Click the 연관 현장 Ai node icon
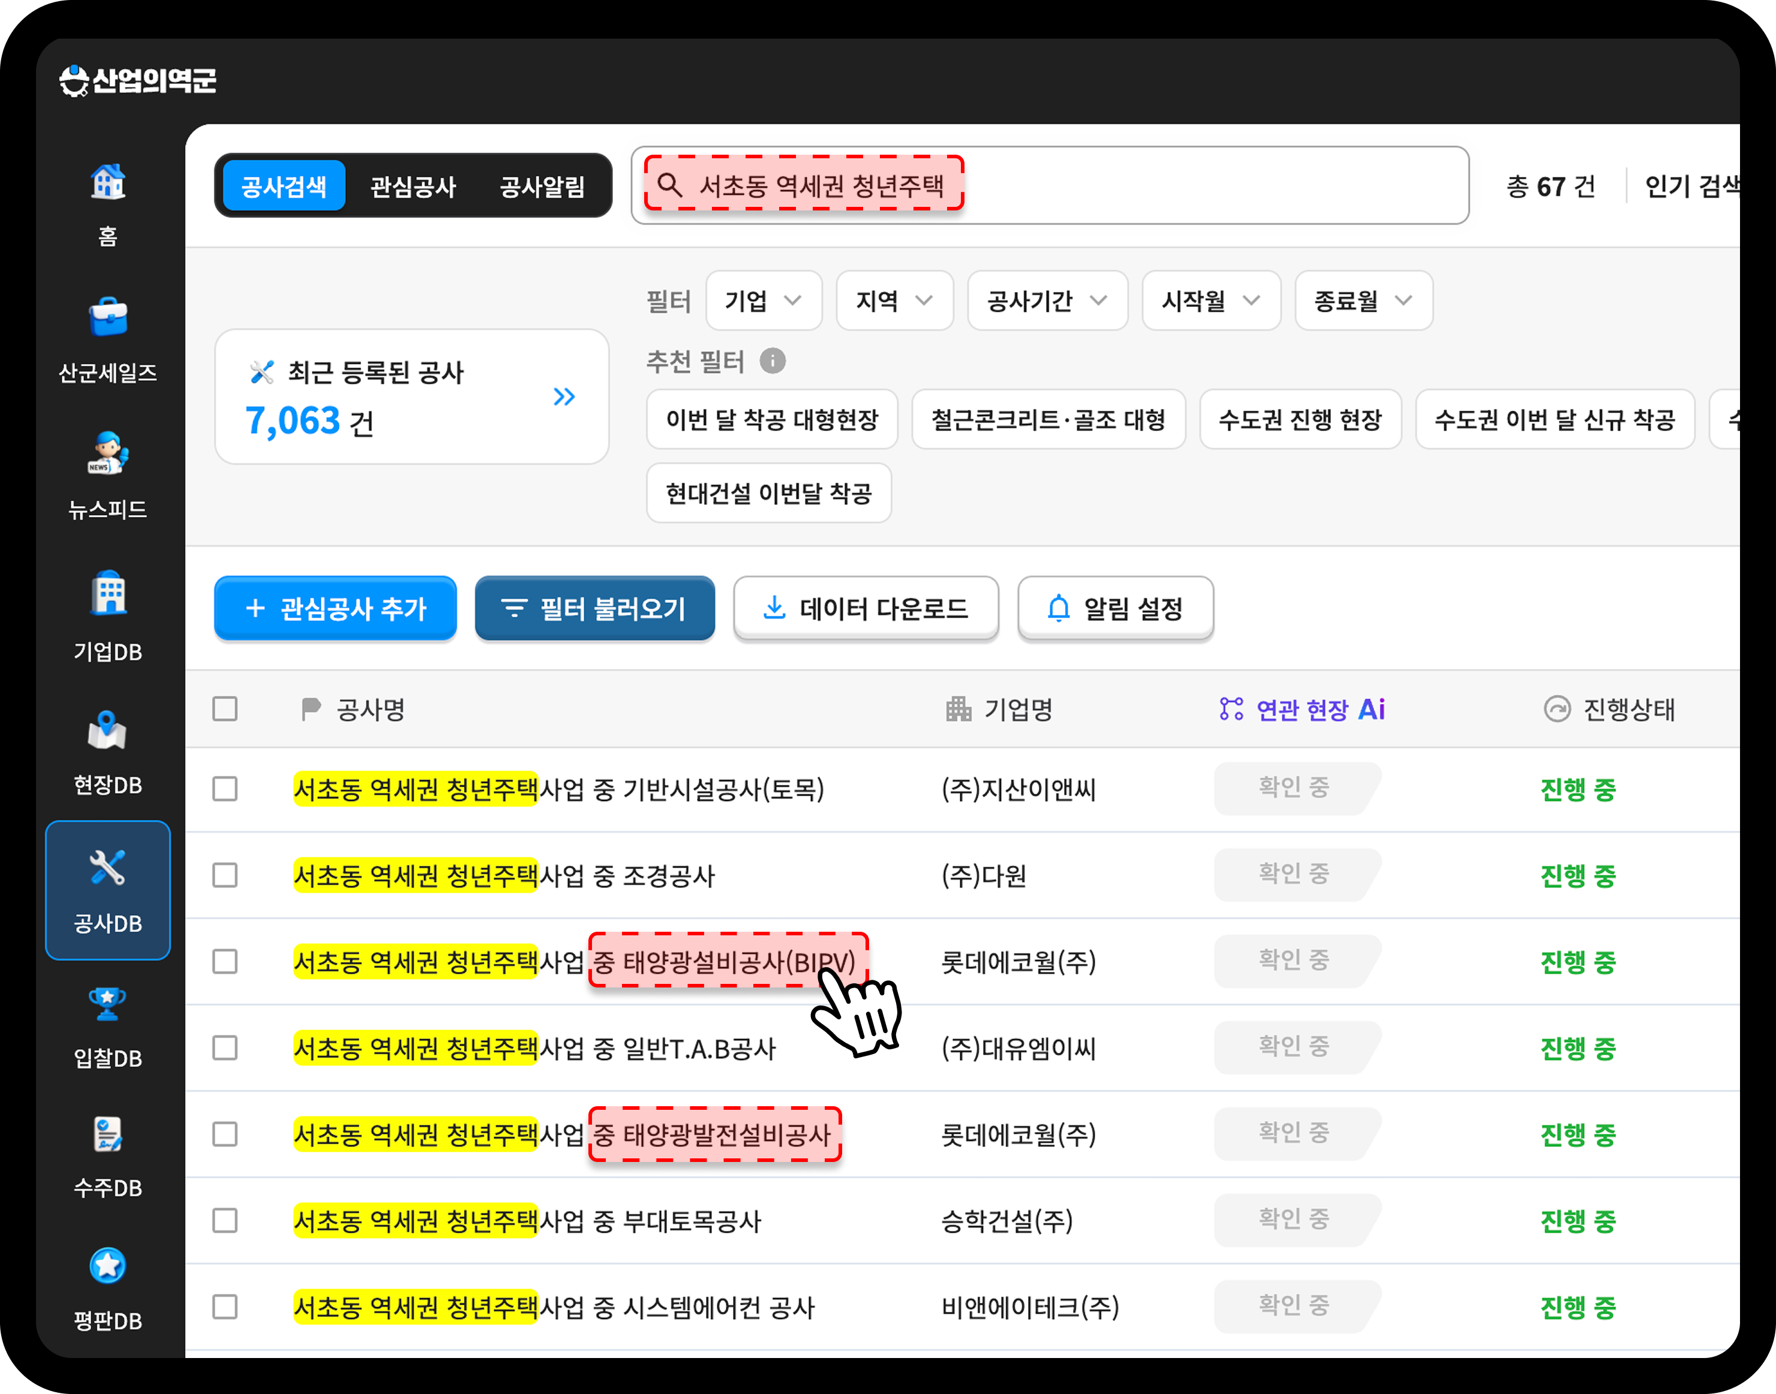 point(1231,709)
